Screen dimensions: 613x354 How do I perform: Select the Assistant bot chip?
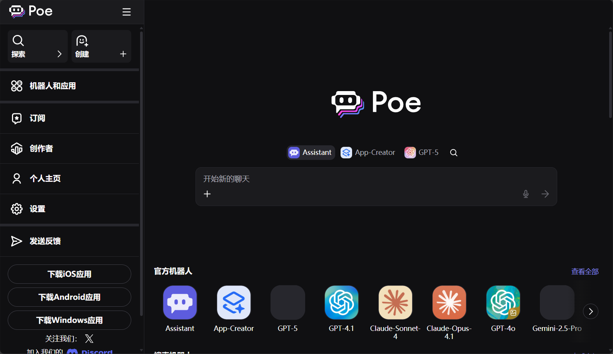311,153
